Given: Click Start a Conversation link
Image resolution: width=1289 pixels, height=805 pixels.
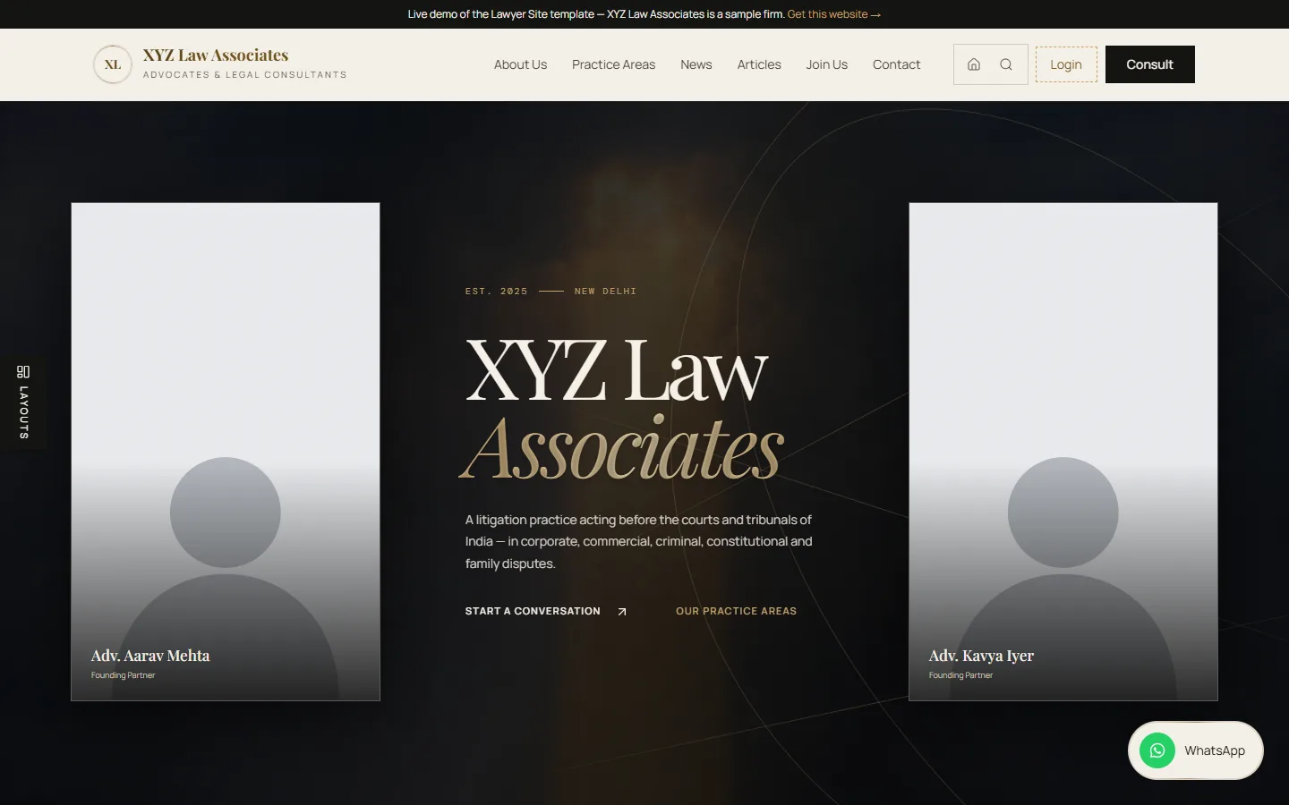Looking at the screenshot, I should (533, 611).
